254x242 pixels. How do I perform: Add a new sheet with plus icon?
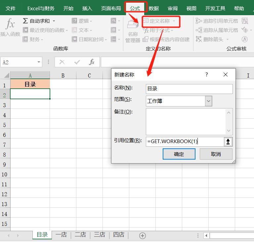click(x=143, y=236)
